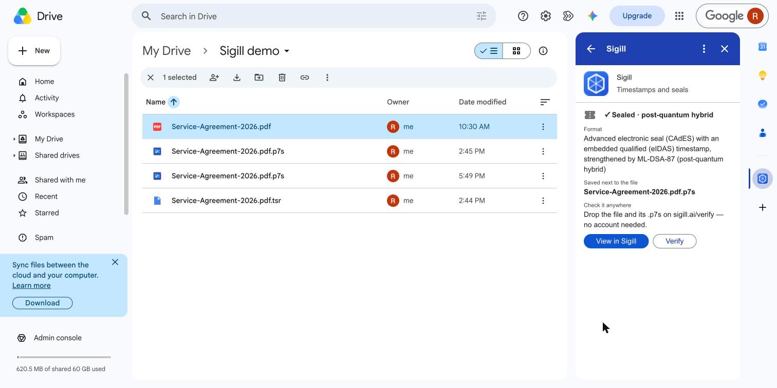777x388 pixels.
Task: Open sort options menu in file list header
Action: point(545,102)
